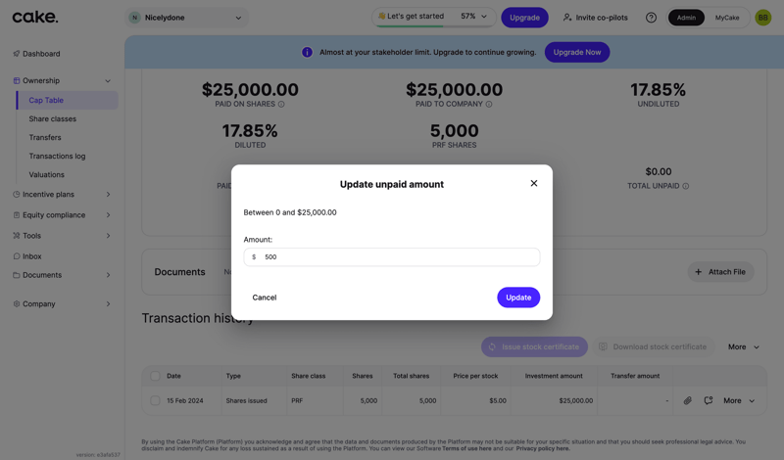Click the paperclip attachment icon in transaction row
Viewport: 784px width, 460px height.
click(x=688, y=400)
